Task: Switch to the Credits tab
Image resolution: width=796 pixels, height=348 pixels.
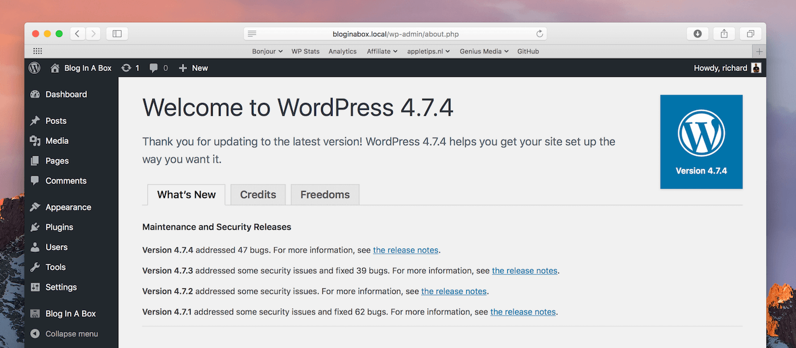Action: [x=258, y=194]
